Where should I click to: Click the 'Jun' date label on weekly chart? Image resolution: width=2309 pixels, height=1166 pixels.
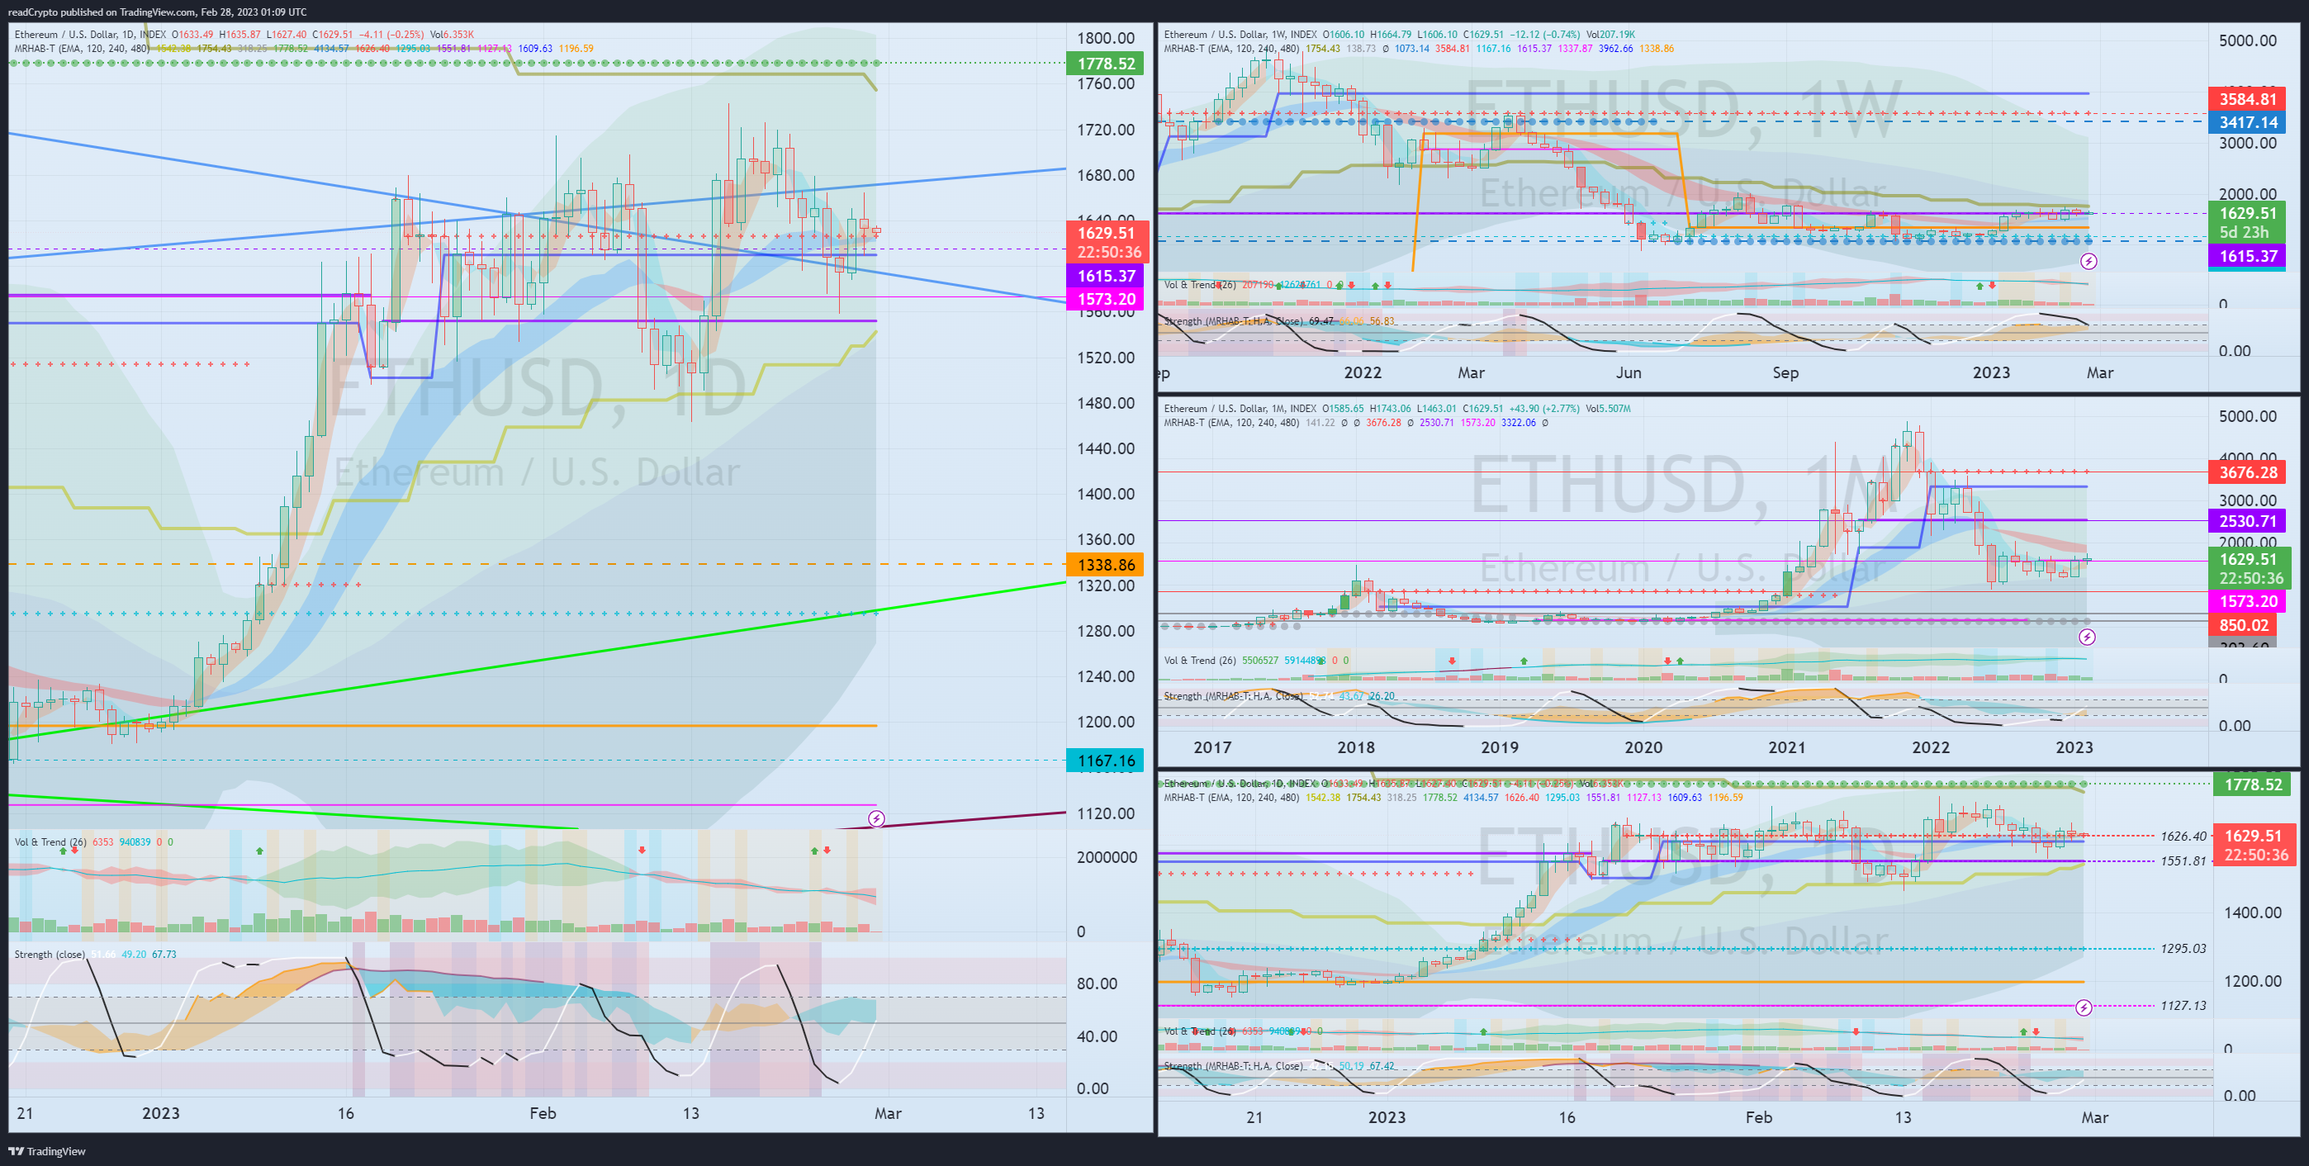[1628, 372]
